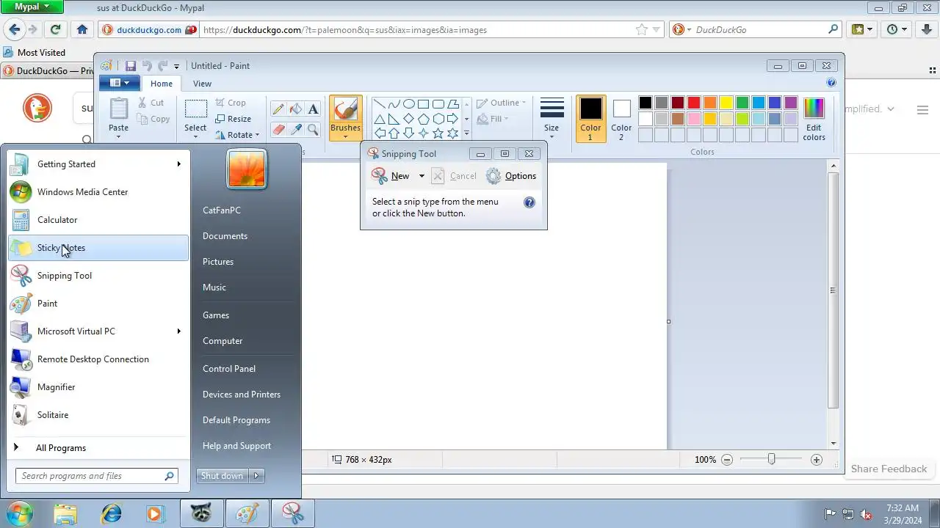Adjust the Paint zoom slider handle
940x528 pixels.
point(771,459)
